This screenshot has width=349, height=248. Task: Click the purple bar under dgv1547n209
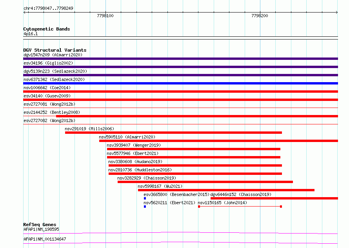[x=180, y=59]
